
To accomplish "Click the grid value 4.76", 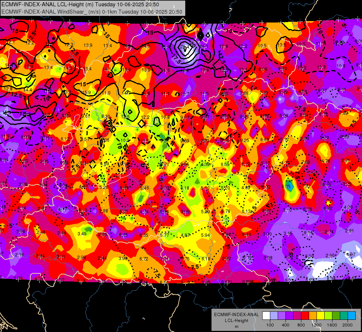I will coord(325,161).
